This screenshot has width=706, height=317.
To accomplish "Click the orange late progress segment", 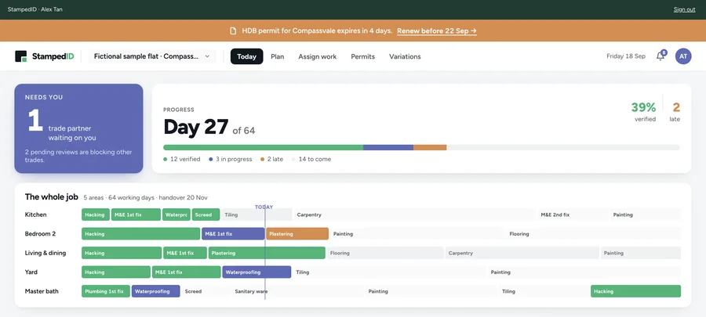I will [x=430, y=147].
